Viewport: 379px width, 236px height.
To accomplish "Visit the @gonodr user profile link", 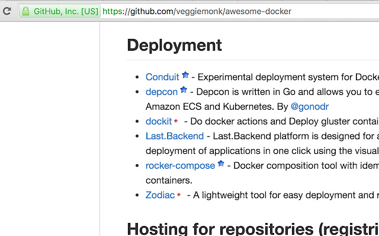I will tap(309, 106).
